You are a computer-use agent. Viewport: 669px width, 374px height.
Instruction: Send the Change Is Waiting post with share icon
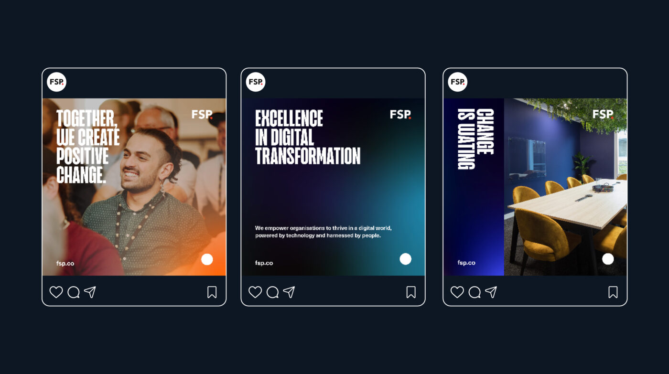(x=491, y=292)
